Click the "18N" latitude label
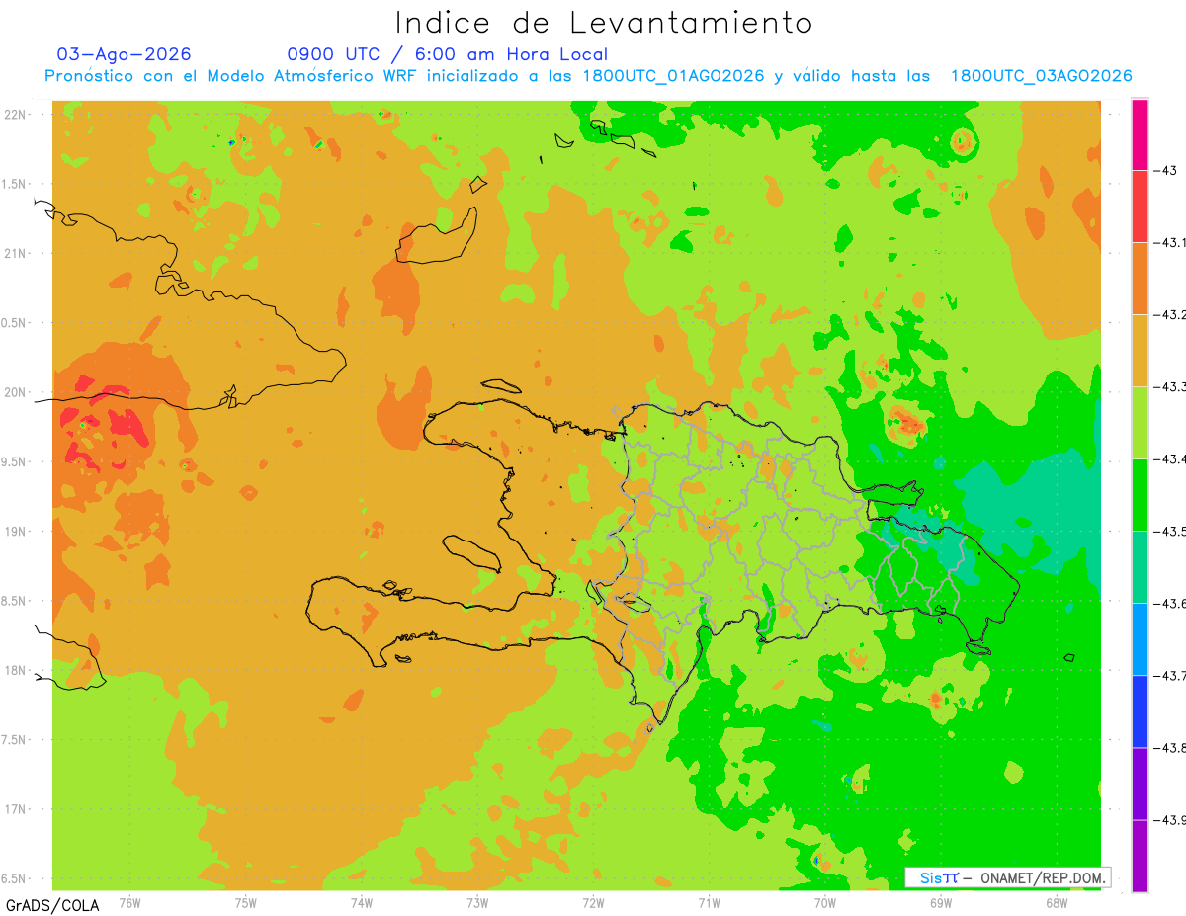This screenshot has width=1186, height=916. coord(16,670)
